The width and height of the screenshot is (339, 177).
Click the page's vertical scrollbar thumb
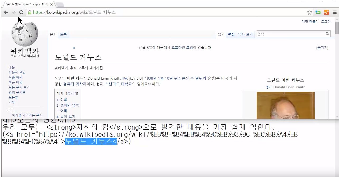pyautogui.click(x=337, y=28)
